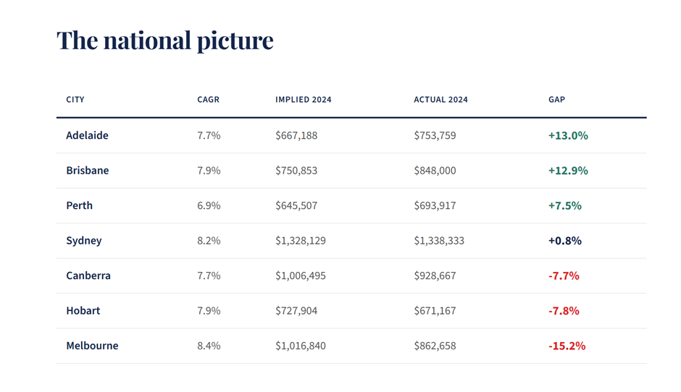Click the IMPLIED 2024 column header
The image size is (681, 392).
coord(303,100)
